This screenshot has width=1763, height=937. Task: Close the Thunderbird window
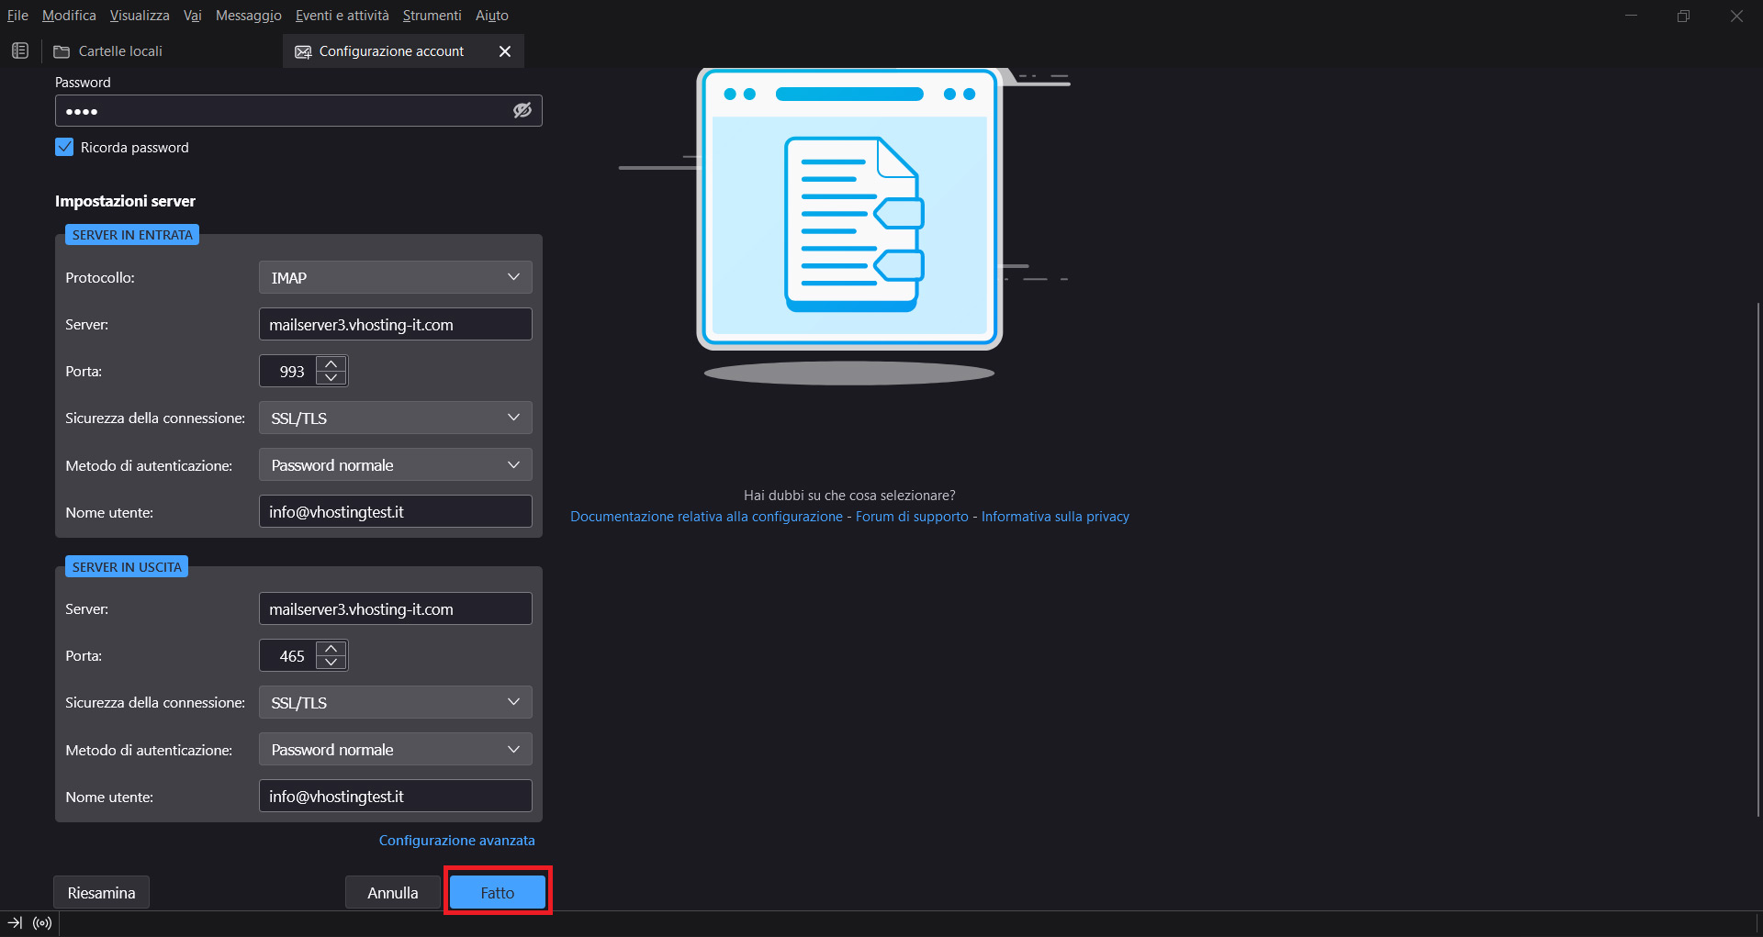coord(1736,16)
